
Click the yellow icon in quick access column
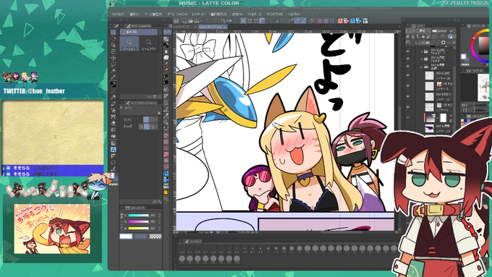click(166, 192)
